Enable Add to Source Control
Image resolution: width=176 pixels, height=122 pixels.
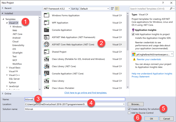click(129, 113)
